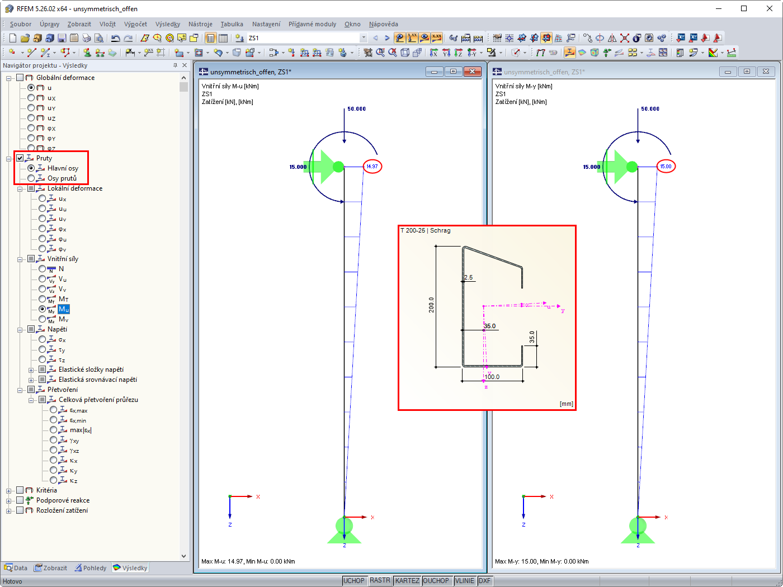This screenshot has width=783, height=587.
Task: Switch to the Data navigator tab
Action: coord(16,568)
